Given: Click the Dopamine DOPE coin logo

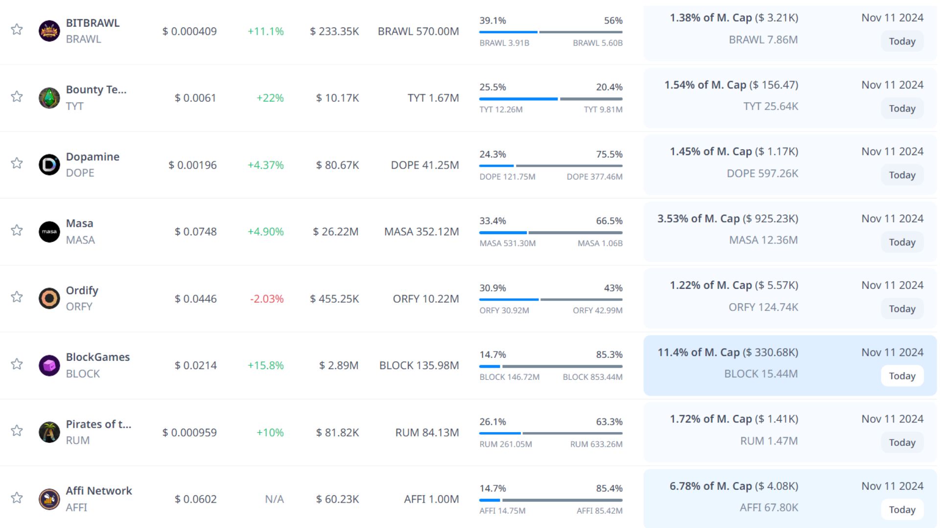Looking at the screenshot, I should (49, 165).
